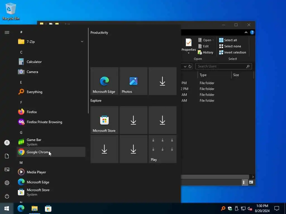The height and width of the screenshot is (214, 286).
Task: Open network status tray icon
Action: tap(243, 208)
